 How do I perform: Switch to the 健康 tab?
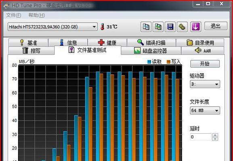point(107,43)
